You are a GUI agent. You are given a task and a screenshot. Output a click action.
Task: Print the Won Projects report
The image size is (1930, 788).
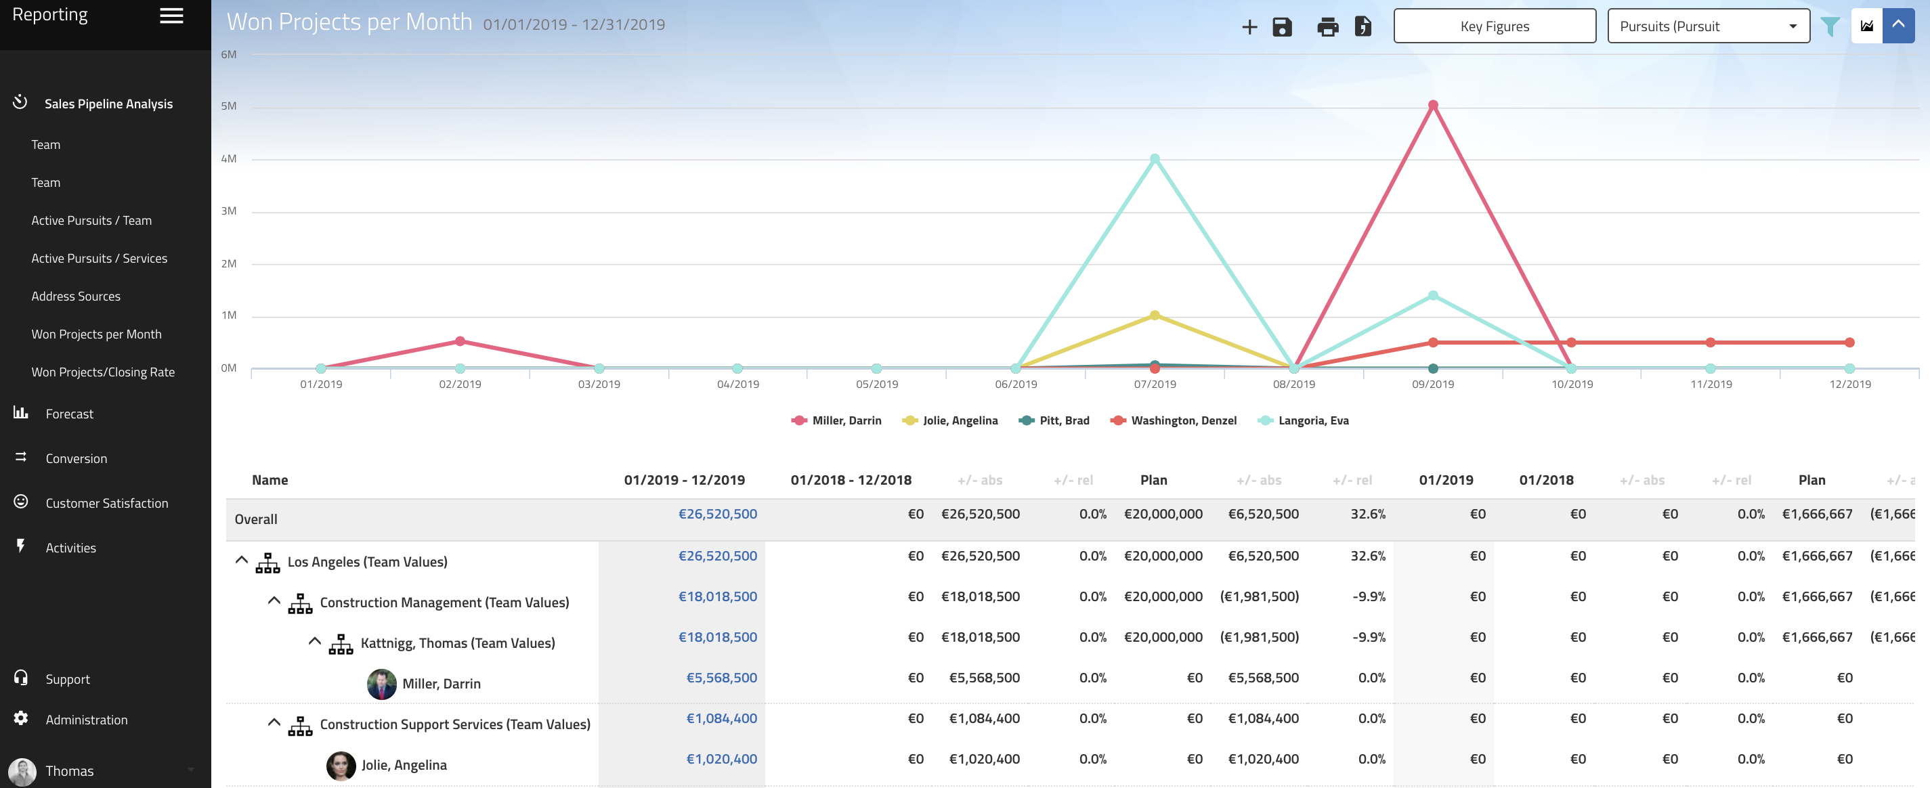[x=1327, y=27]
